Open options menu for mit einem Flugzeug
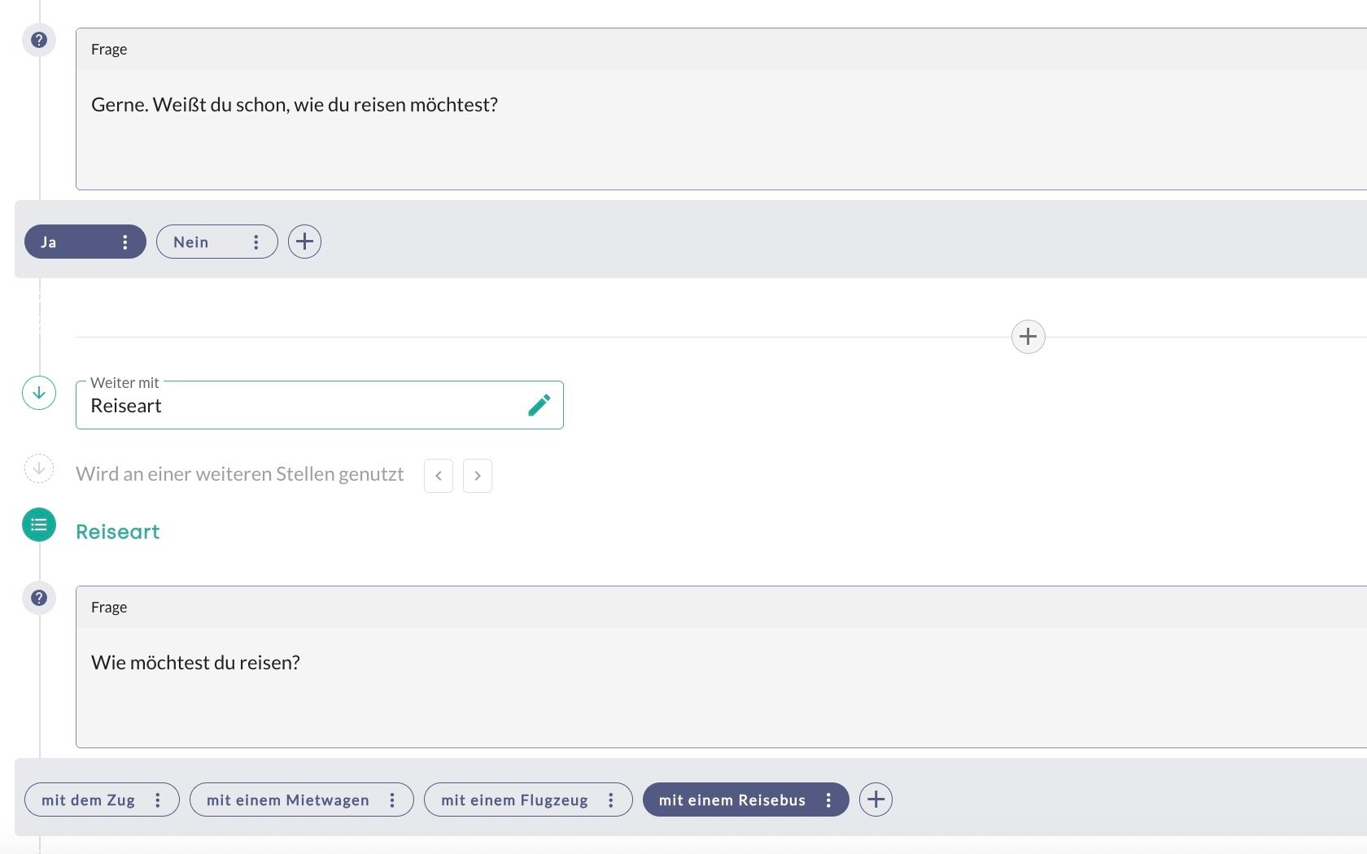This screenshot has height=854, width=1367. (x=611, y=800)
